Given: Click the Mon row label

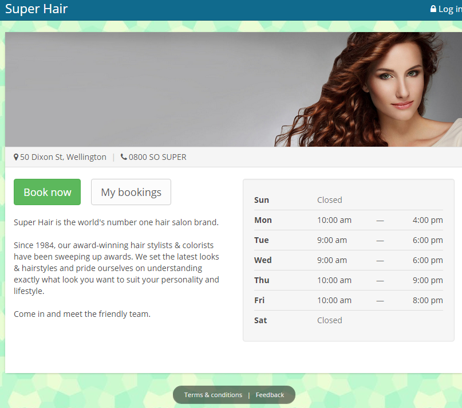Looking at the screenshot, I should 263,220.
